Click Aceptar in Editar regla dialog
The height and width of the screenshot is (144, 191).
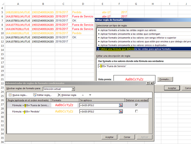[172, 88]
